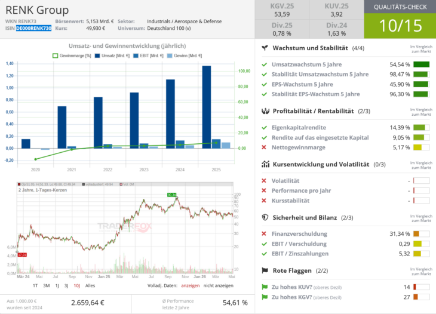This screenshot has width=436, height=314.
Task: Click the 54,61 % performance value
Action: [235, 303]
